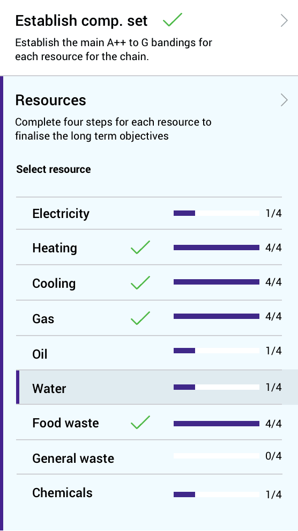
Task: Click the green checkmark next to Heating
Action: click(140, 247)
